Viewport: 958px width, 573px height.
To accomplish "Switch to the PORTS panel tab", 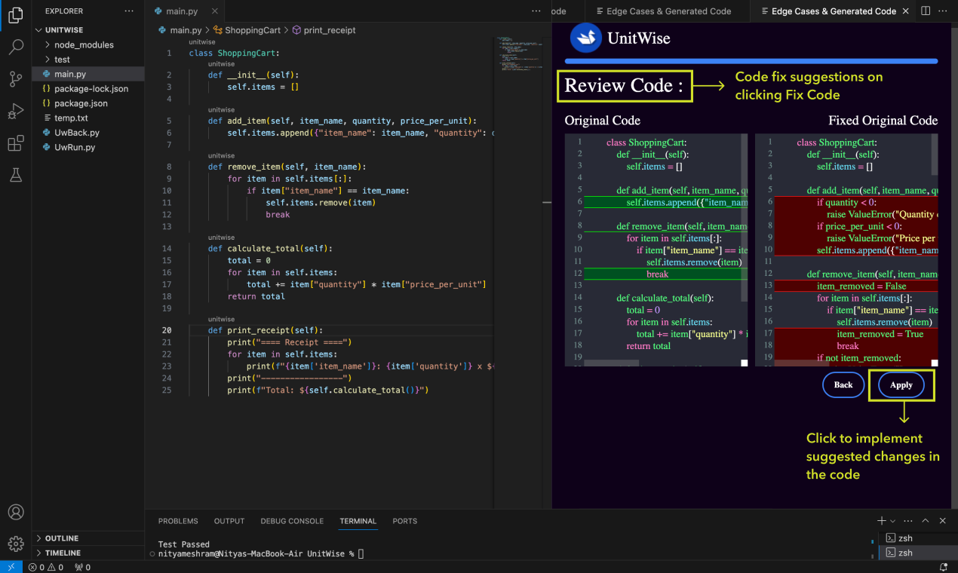I will click(x=404, y=521).
